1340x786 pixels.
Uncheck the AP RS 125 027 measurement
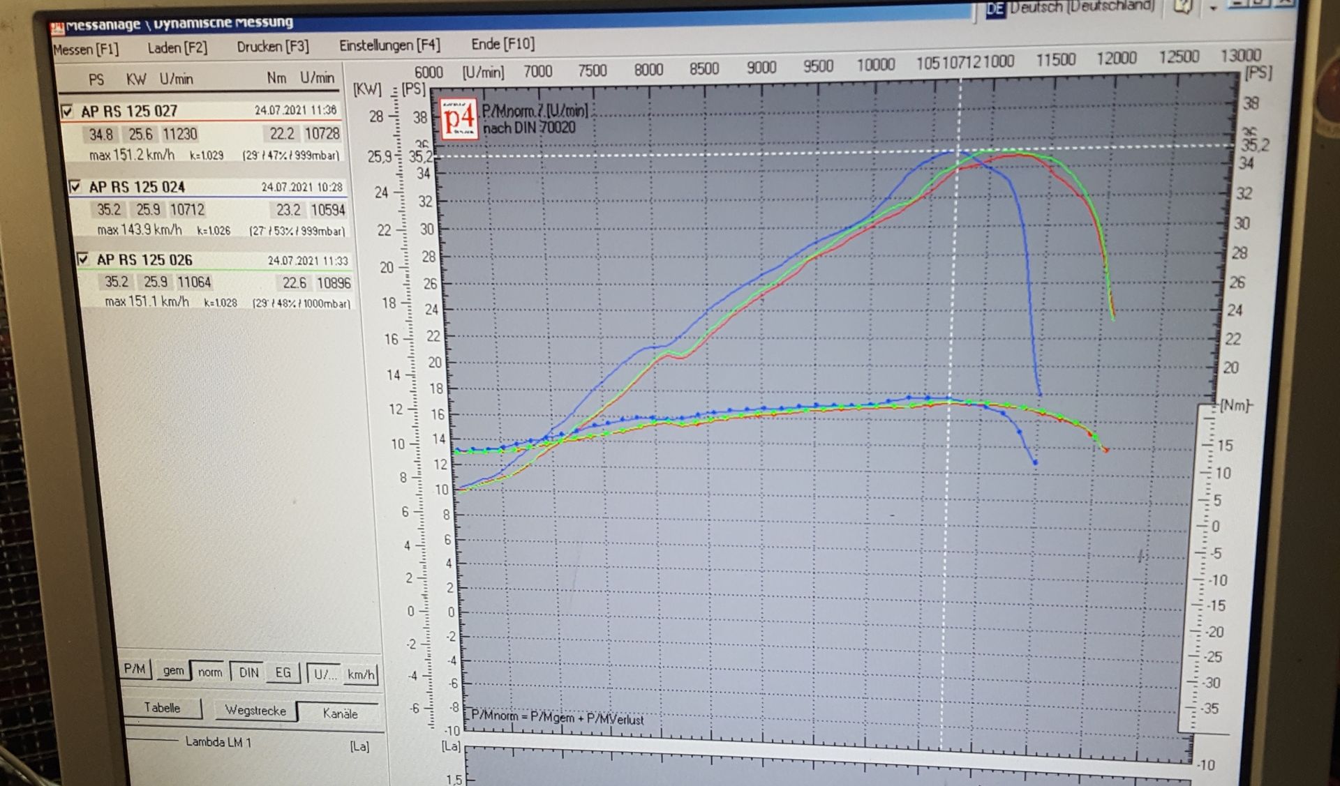click(x=67, y=111)
